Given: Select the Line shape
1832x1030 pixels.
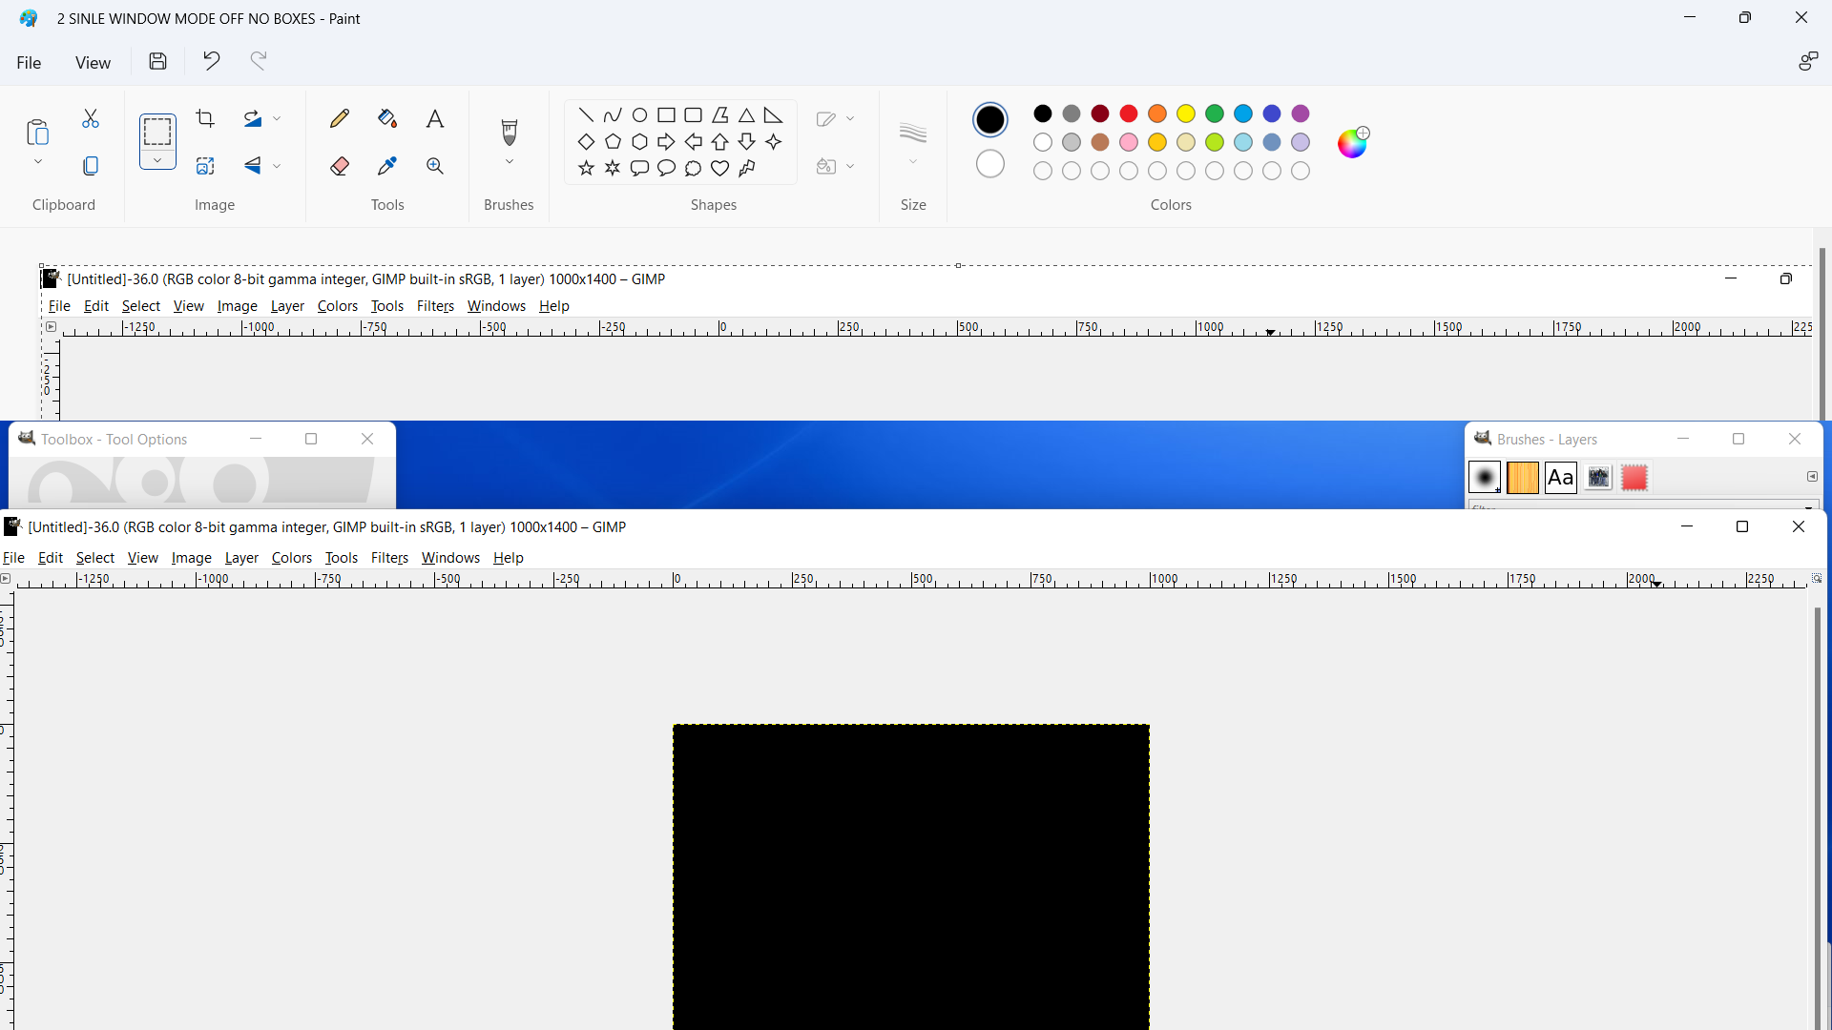Looking at the screenshot, I should click(x=586, y=115).
